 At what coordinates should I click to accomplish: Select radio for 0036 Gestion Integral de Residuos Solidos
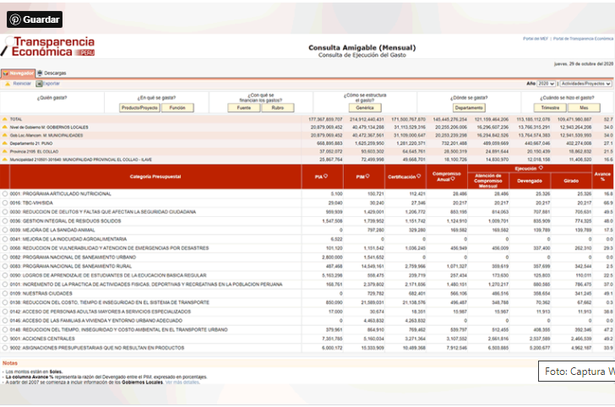pos(5,220)
